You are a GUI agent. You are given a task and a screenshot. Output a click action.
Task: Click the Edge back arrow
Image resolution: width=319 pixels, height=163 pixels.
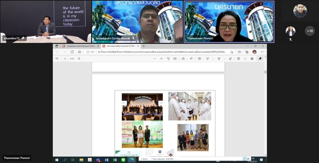tap(57, 52)
